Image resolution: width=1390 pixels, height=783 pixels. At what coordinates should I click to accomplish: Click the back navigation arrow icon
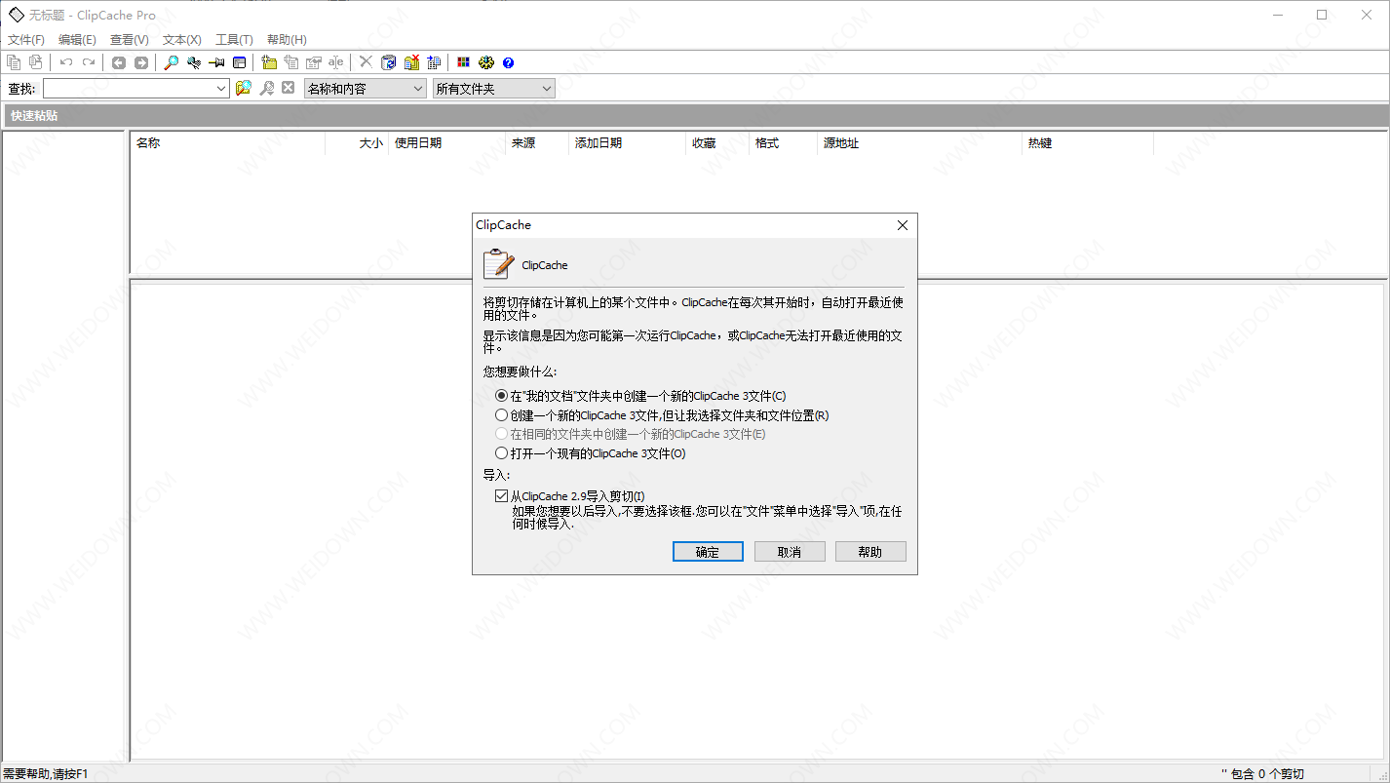(119, 62)
